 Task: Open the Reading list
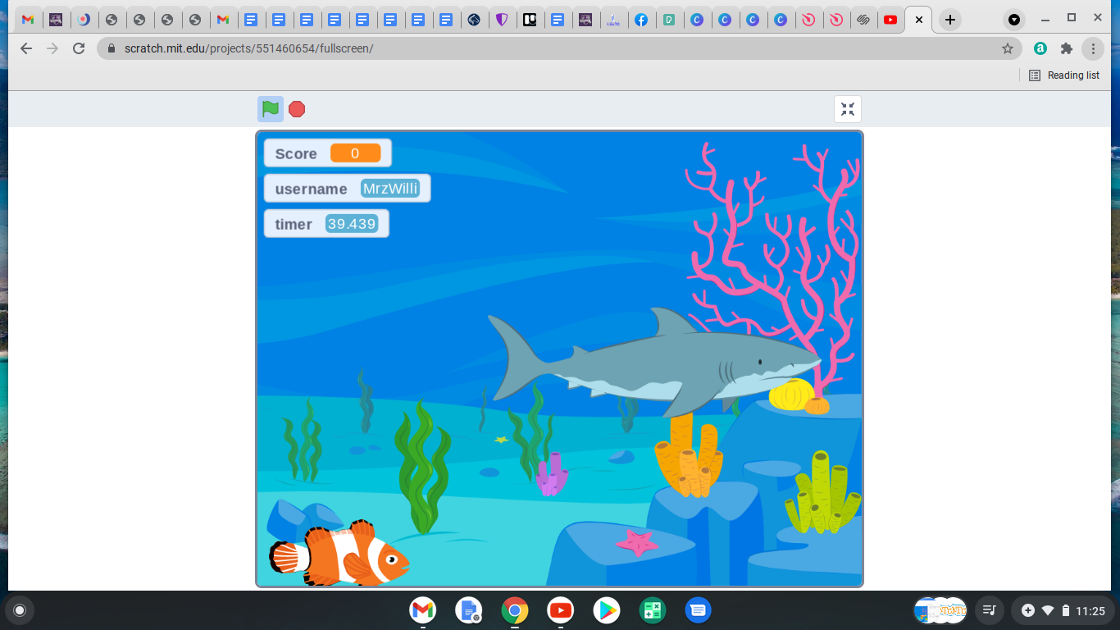1064,75
